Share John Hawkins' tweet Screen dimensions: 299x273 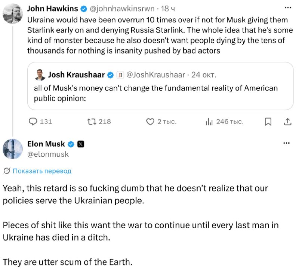click(287, 122)
